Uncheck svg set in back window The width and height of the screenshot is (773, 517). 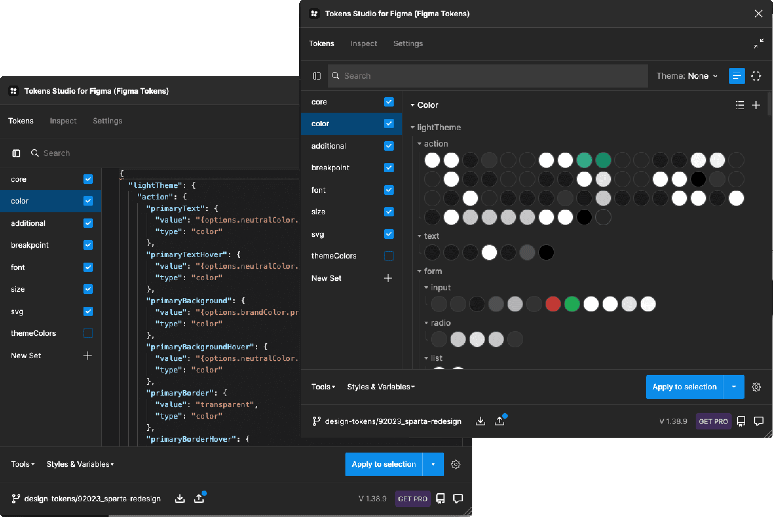88,311
